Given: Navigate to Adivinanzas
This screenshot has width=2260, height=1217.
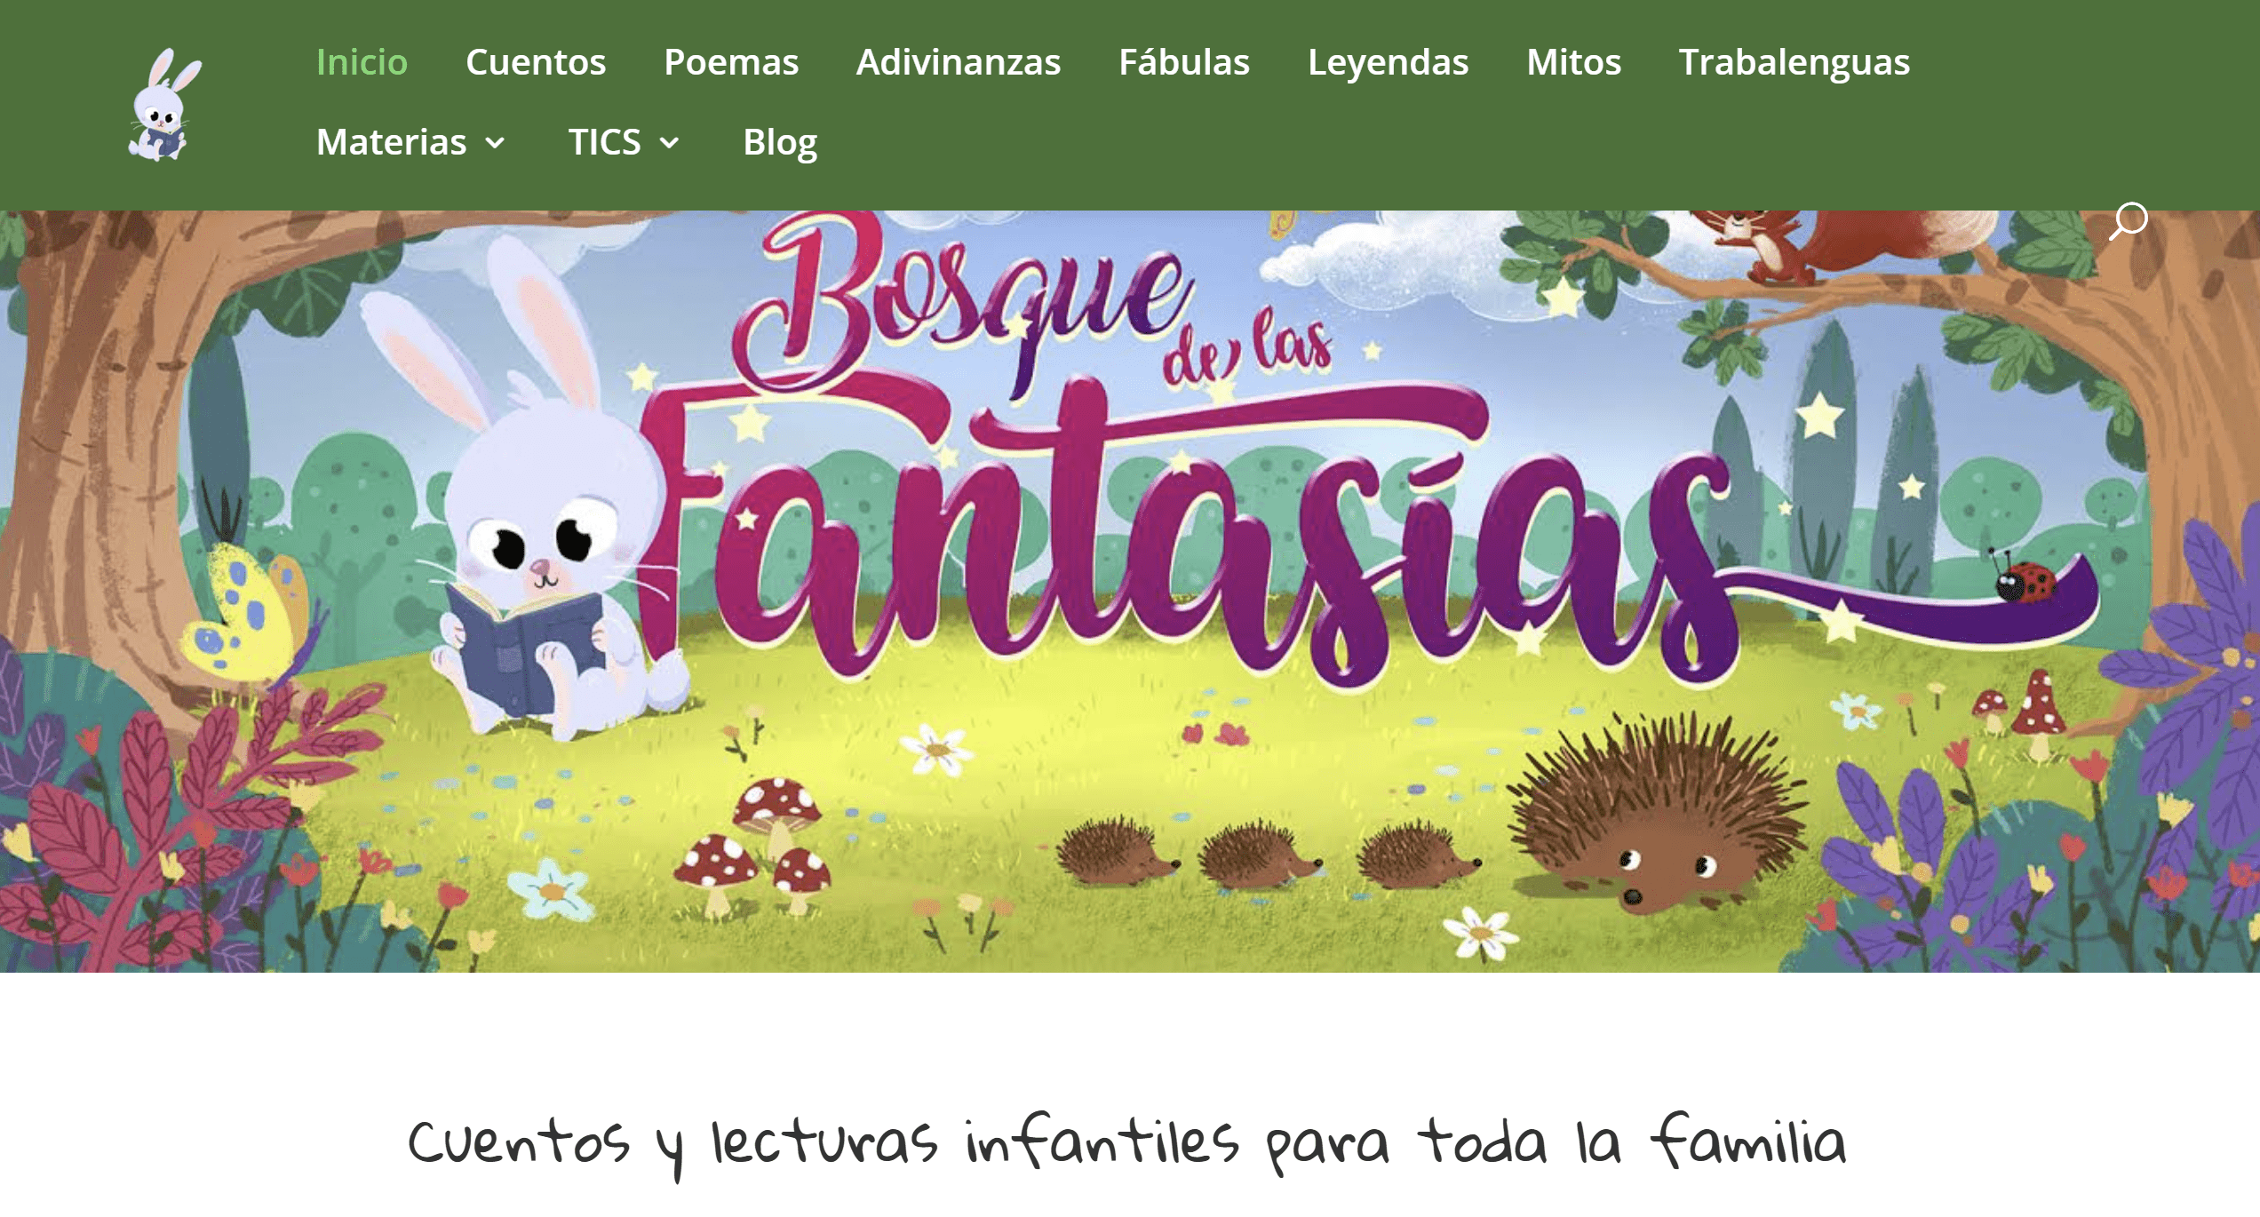Looking at the screenshot, I should point(959,62).
